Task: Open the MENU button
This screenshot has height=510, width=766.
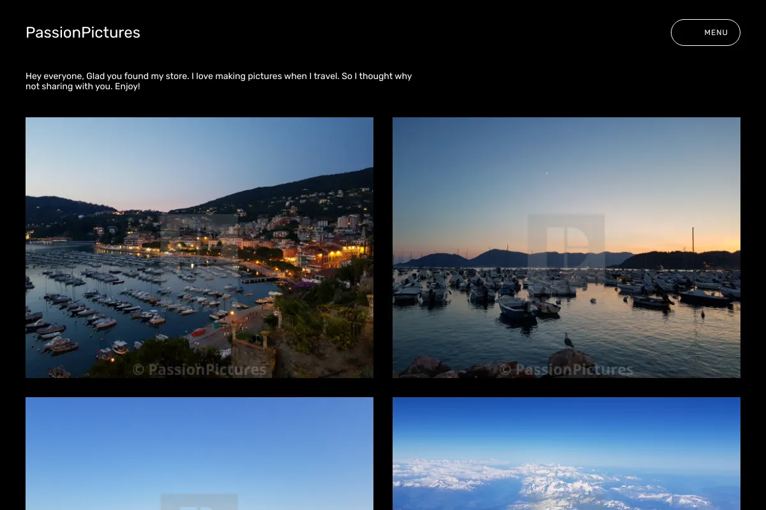Action: pyautogui.click(x=705, y=33)
